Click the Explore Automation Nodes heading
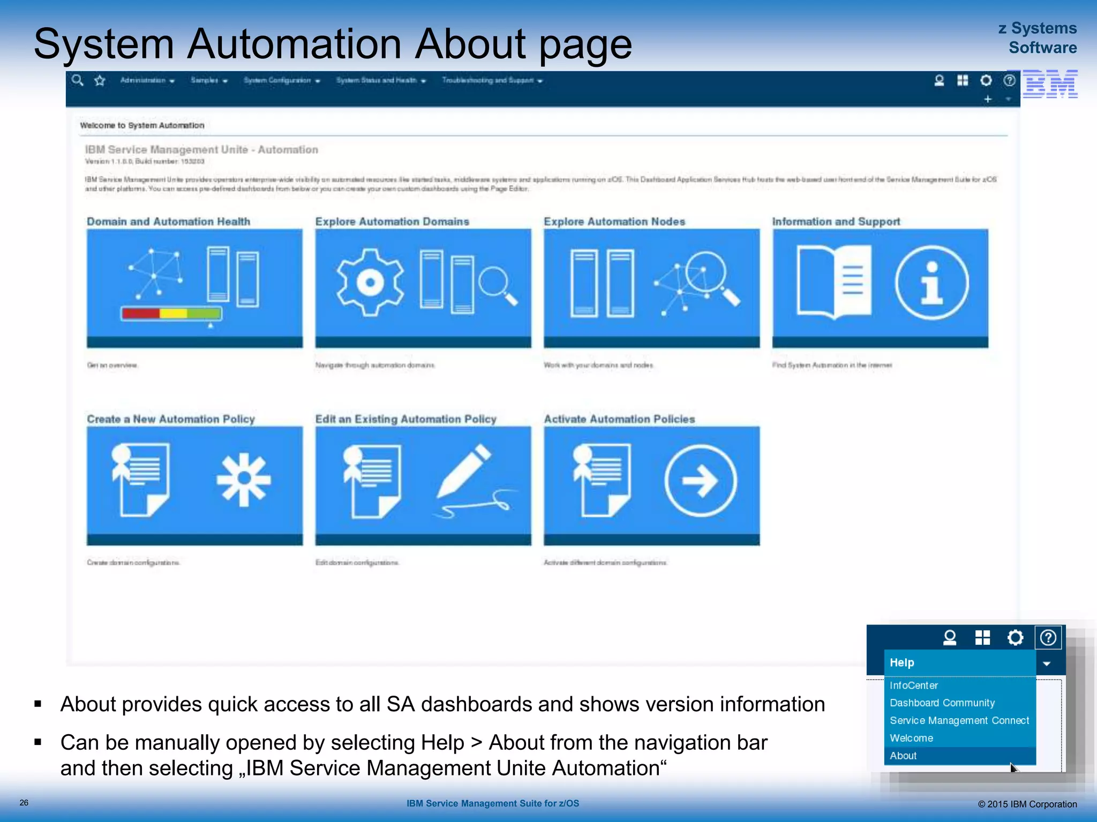 (x=614, y=222)
